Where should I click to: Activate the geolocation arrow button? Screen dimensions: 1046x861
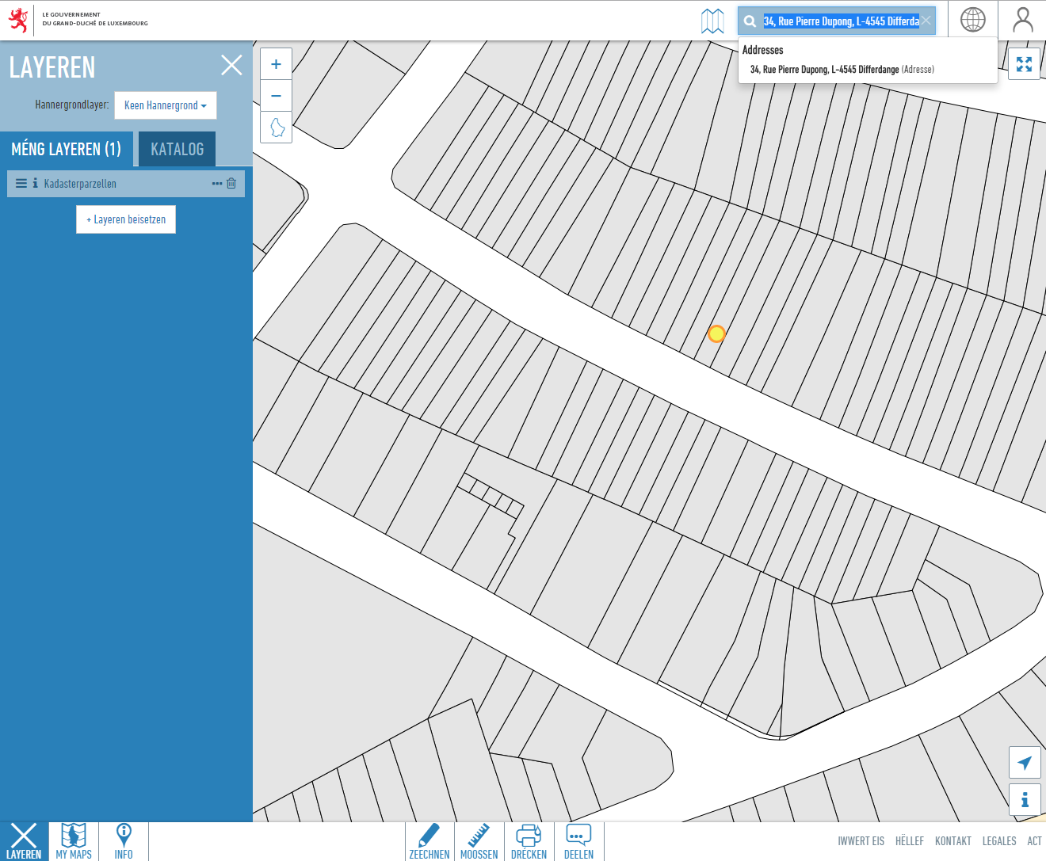[x=1025, y=762]
